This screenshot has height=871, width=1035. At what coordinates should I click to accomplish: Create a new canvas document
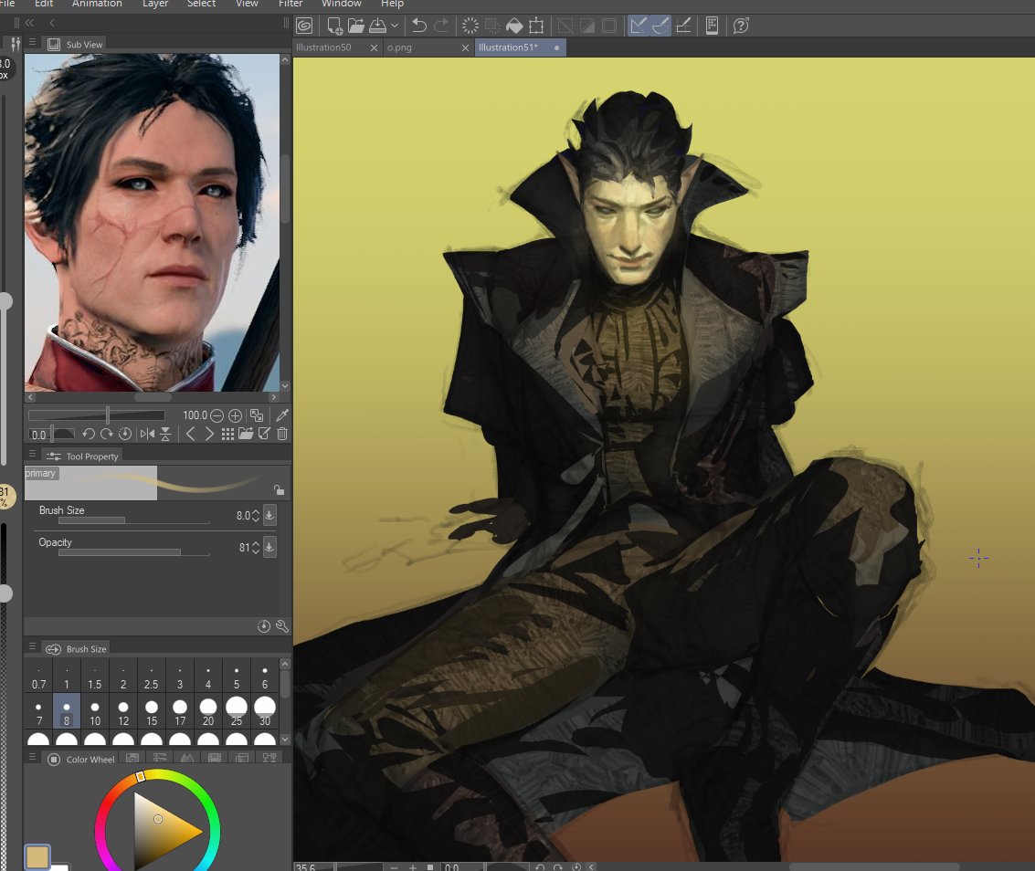(x=334, y=26)
